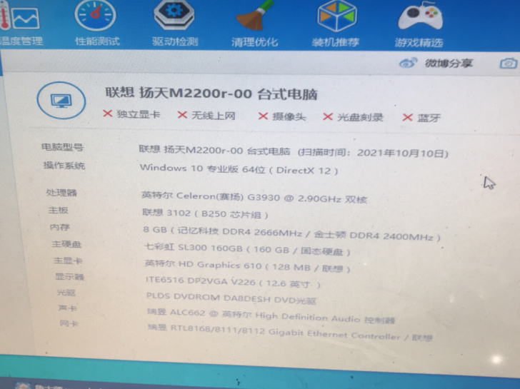Click the red X beside 光盘刻录

(328, 116)
